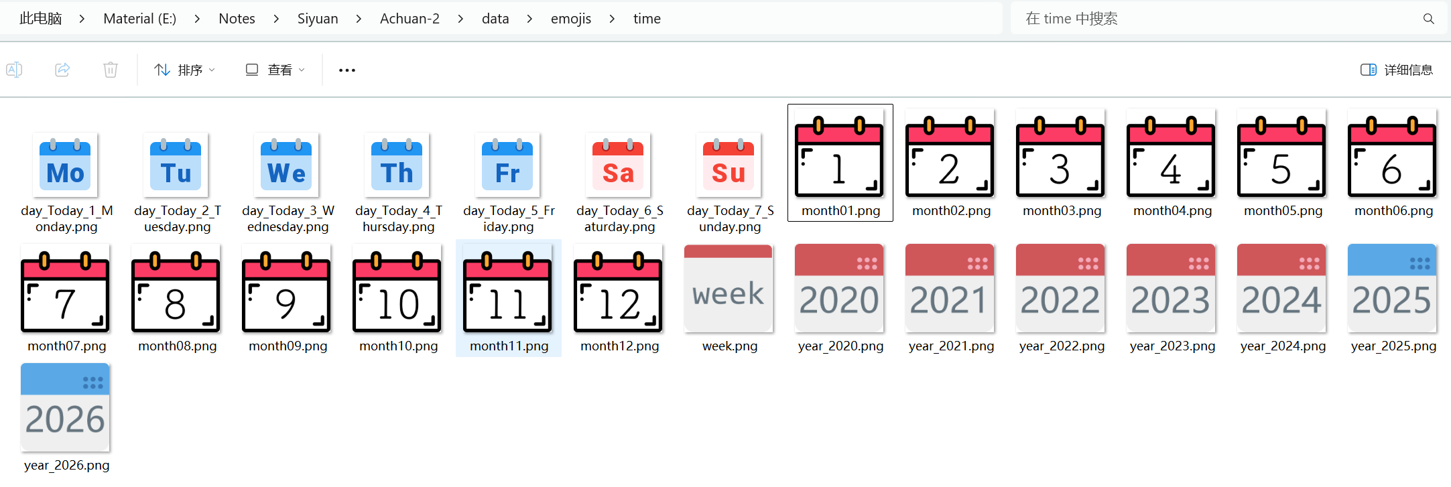Screen dimensions: 1451x487
Task: Click the rename icon in toolbar
Action: (x=14, y=70)
